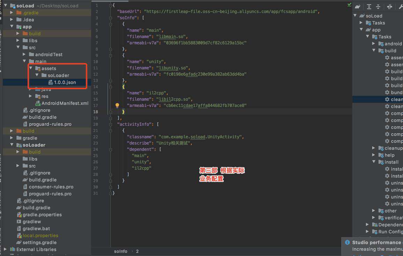This screenshot has height=256, width=403.
Task: Click the "libunity.so" filename value
Action: (173, 68)
